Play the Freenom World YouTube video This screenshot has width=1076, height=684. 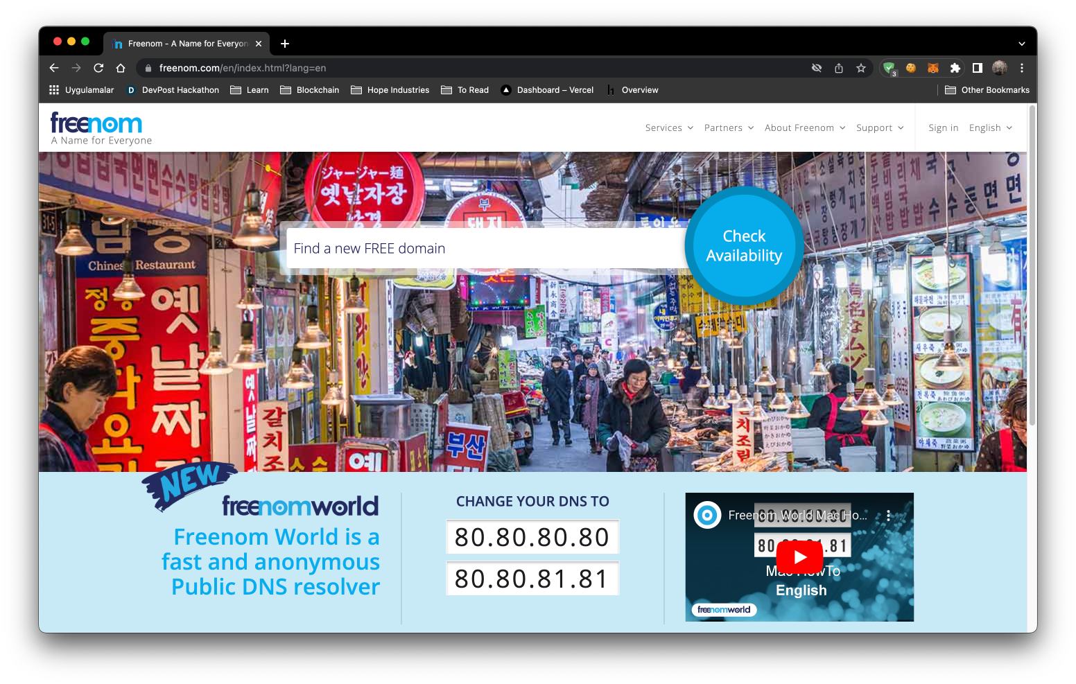click(x=799, y=557)
